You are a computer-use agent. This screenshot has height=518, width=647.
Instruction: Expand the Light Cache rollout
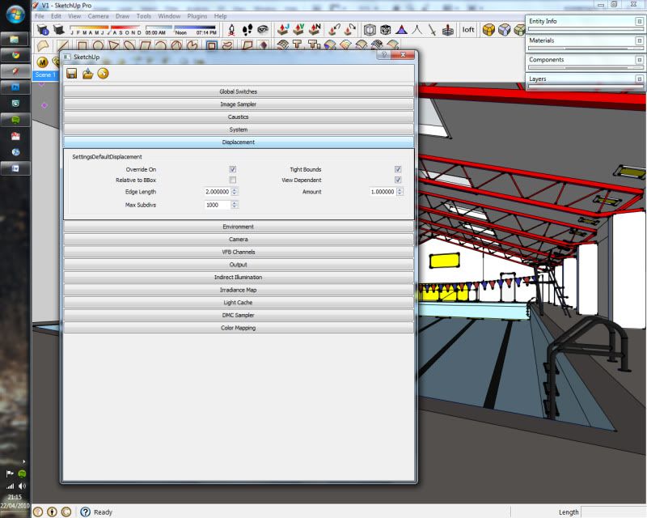[239, 303]
